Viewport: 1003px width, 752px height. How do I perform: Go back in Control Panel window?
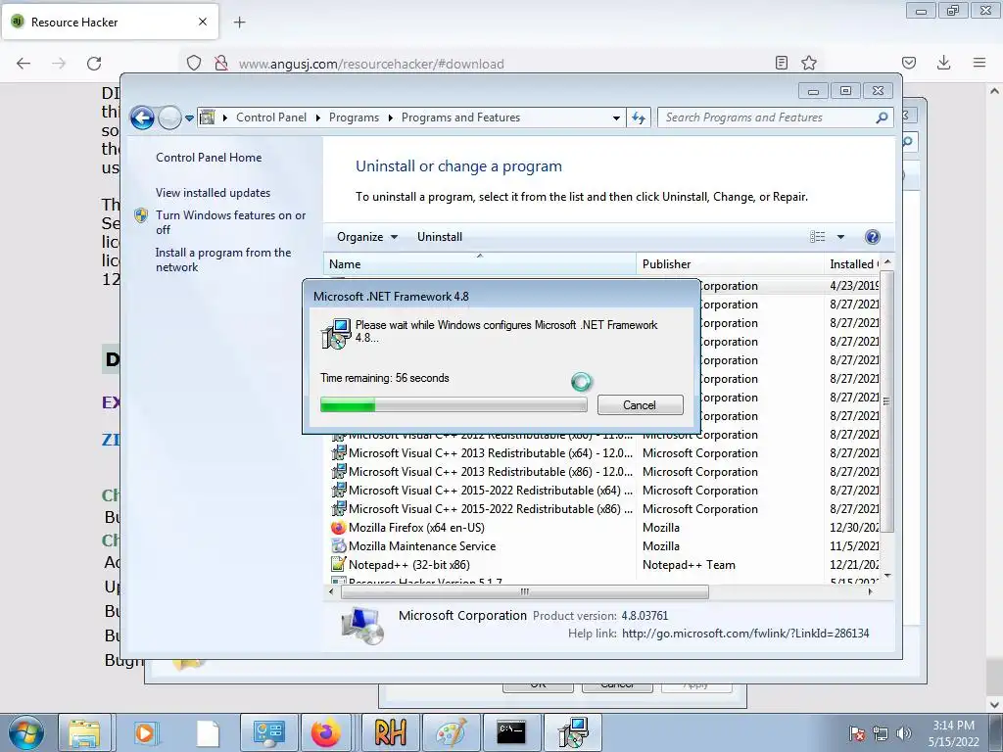(x=142, y=117)
